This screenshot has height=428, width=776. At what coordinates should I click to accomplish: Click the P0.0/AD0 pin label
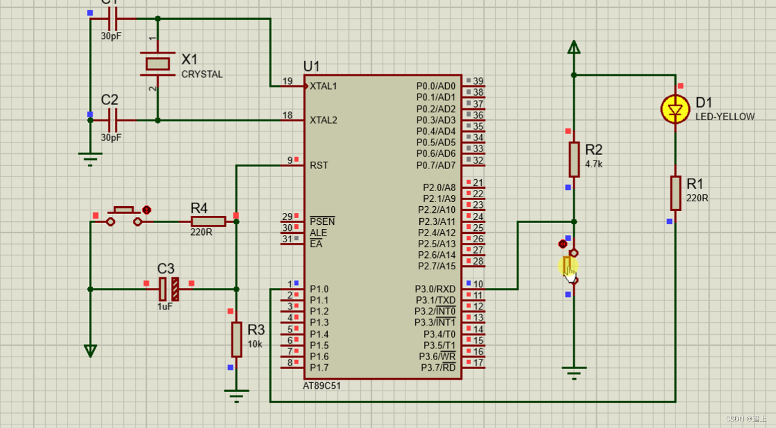point(436,86)
